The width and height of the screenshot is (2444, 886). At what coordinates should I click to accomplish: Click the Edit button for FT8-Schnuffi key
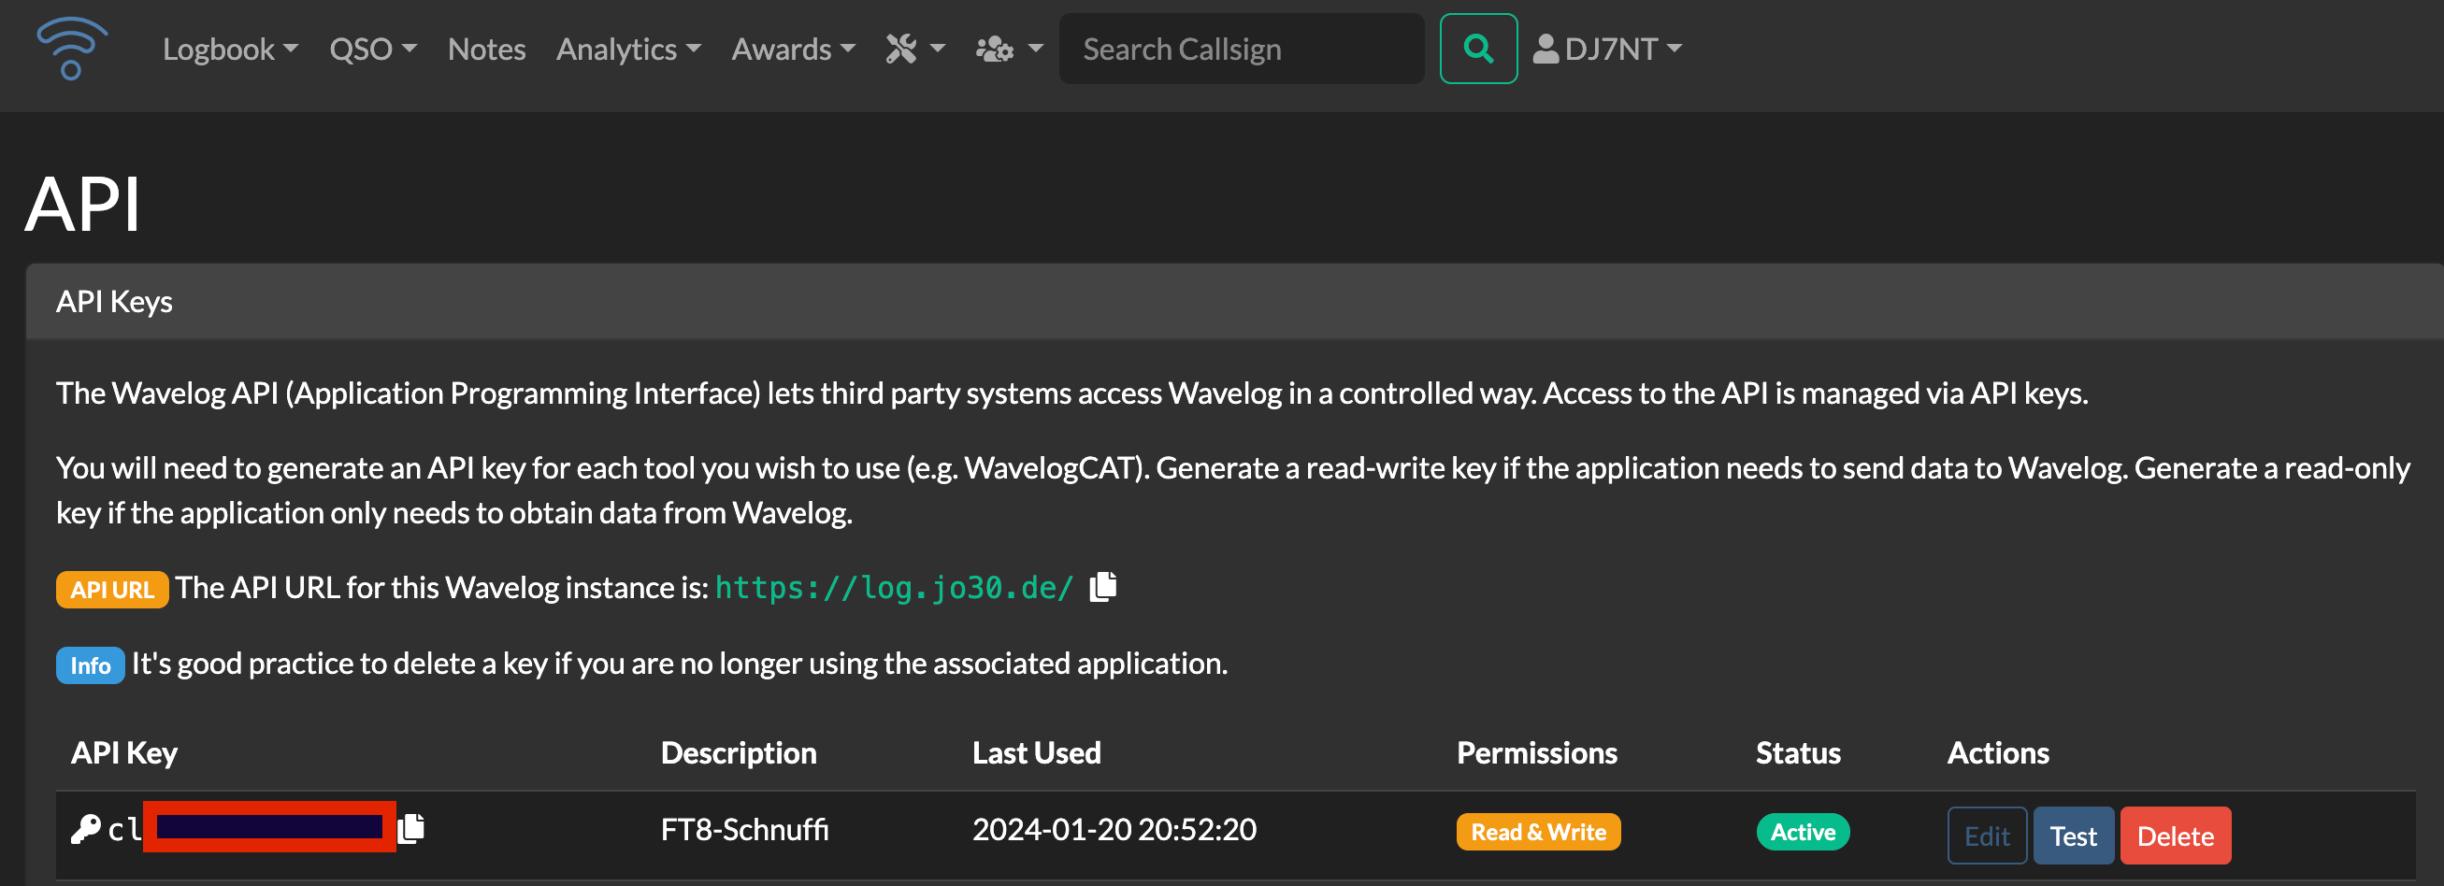1986,835
